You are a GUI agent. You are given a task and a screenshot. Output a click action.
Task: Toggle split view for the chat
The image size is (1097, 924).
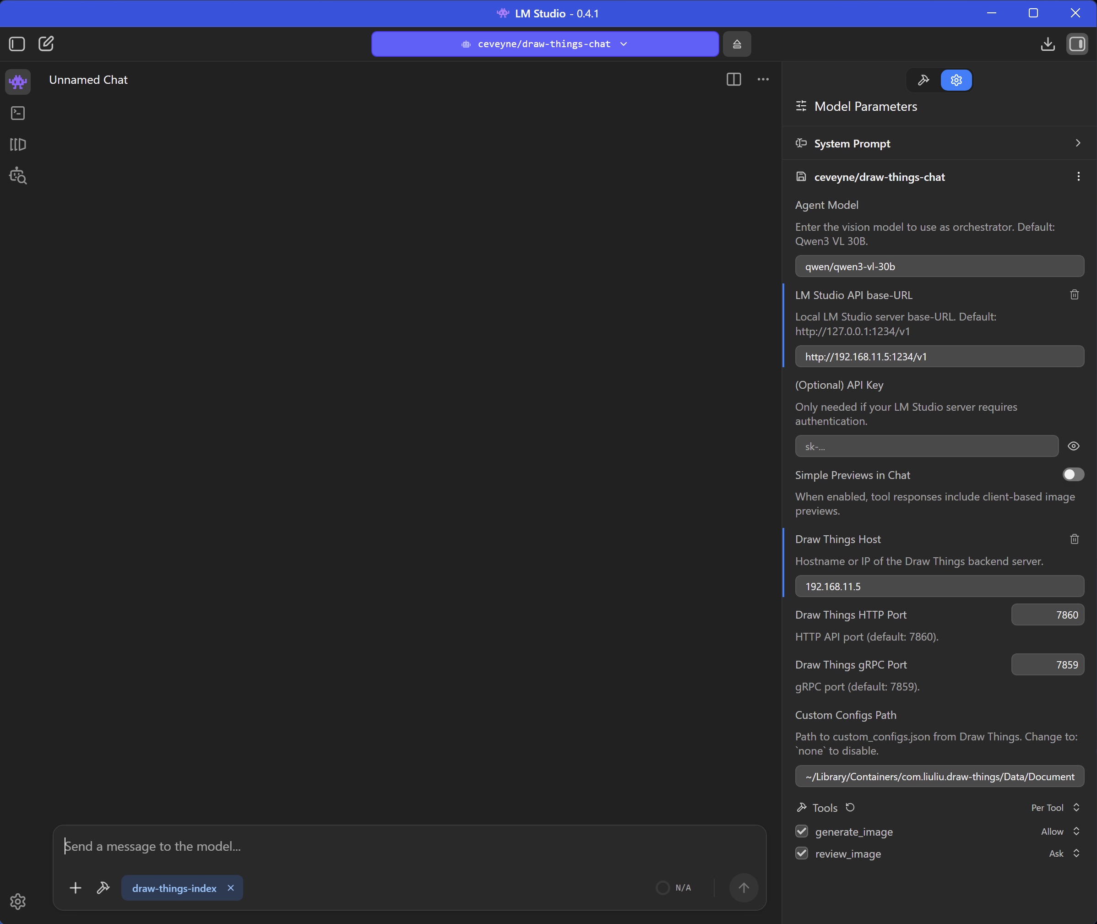pos(733,80)
